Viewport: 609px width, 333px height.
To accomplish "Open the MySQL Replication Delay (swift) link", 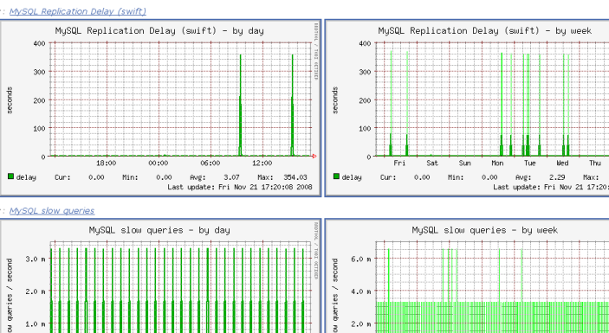I will click(x=78, y=11).
